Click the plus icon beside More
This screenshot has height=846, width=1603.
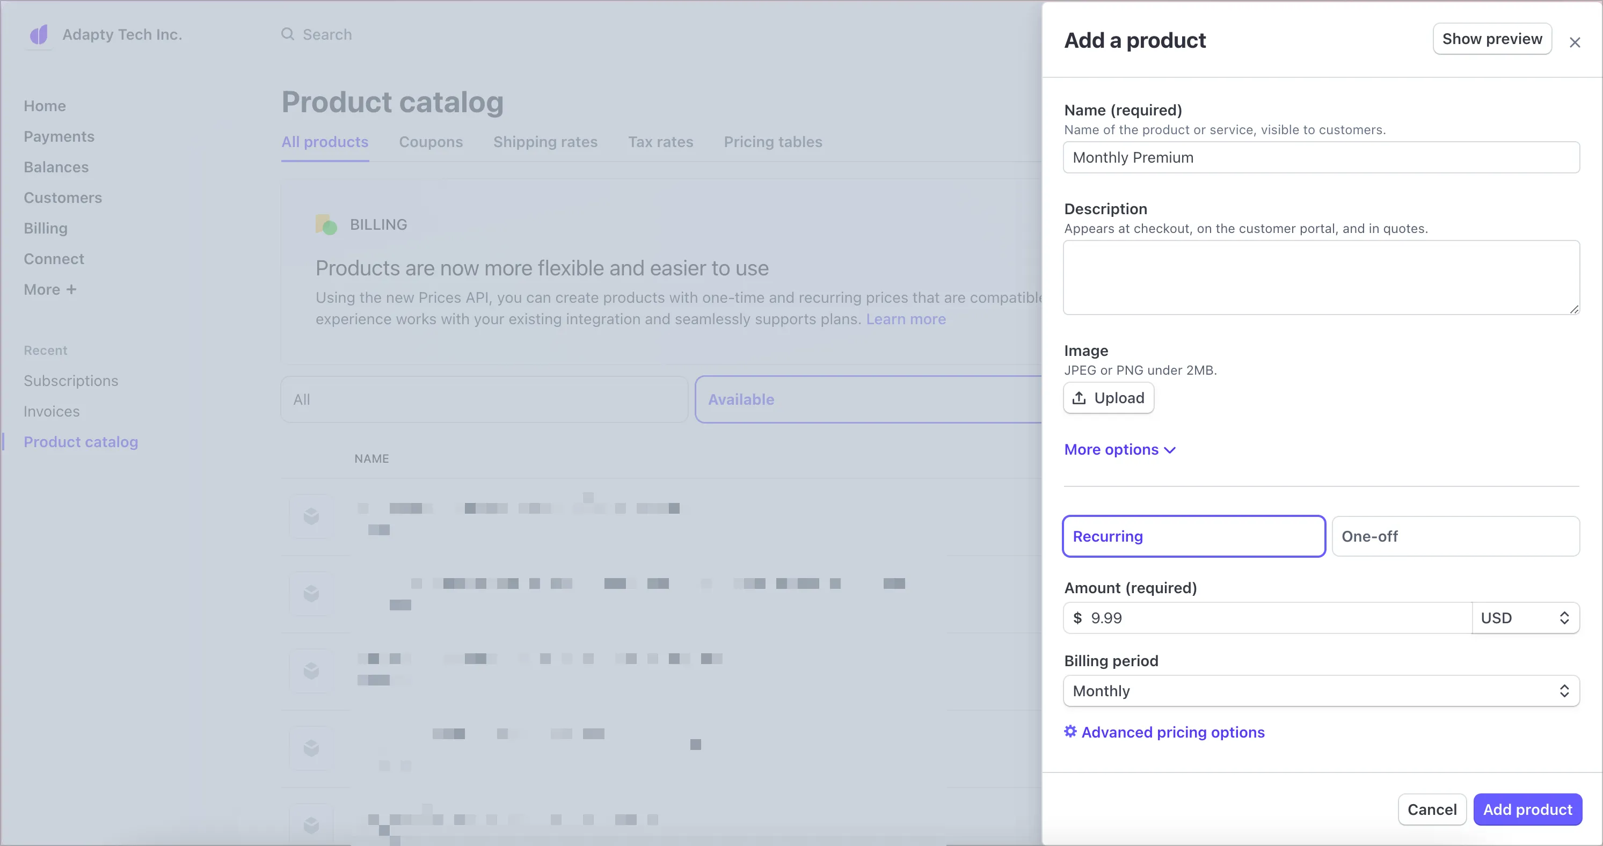(x=71, y=289)
